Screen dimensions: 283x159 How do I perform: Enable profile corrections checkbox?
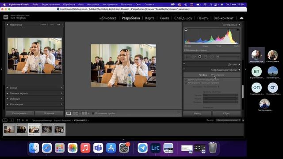click(x=186, y=83)
